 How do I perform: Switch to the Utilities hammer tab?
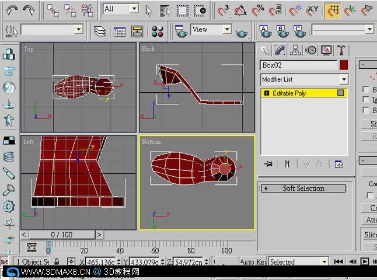click(x=341, y=50)
